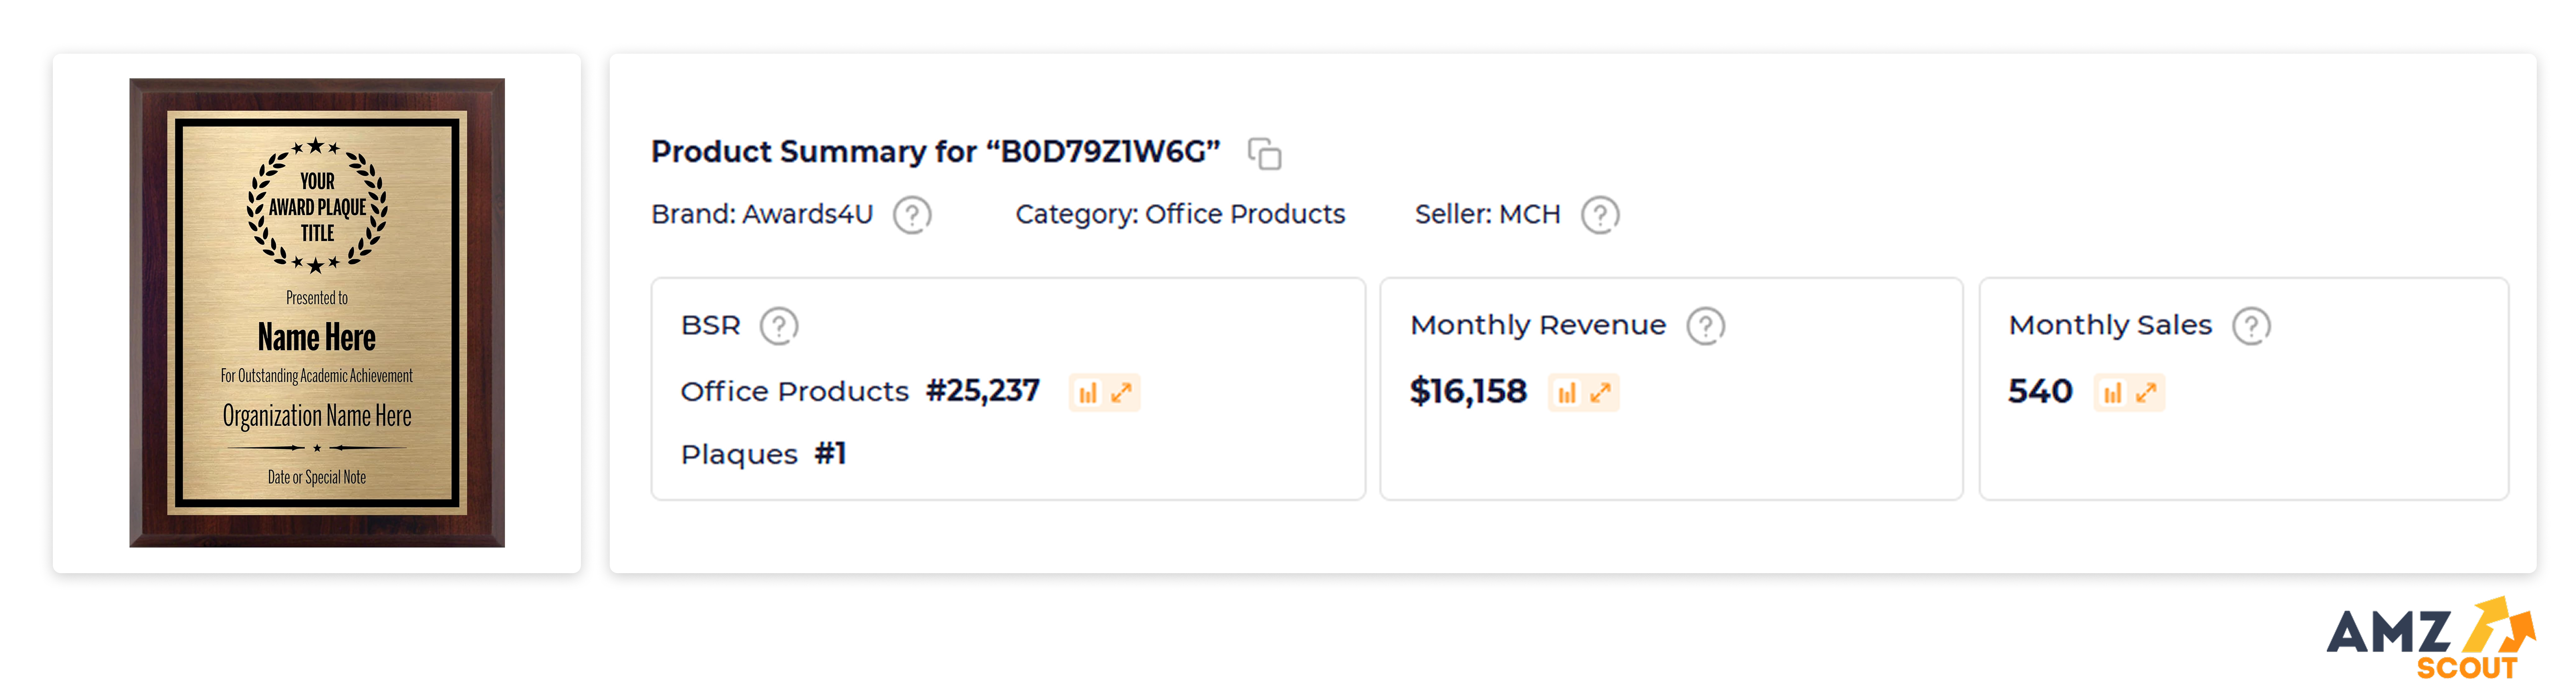This screenshot has width=2576, height=699.
Task: Show Monthly Sales help tooltip icon
Action: (2251, 326)
